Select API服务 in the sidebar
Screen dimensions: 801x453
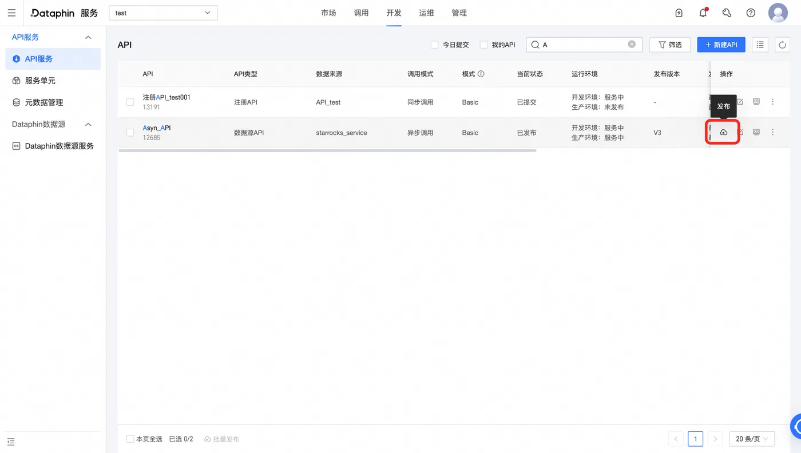coord(53,59)
